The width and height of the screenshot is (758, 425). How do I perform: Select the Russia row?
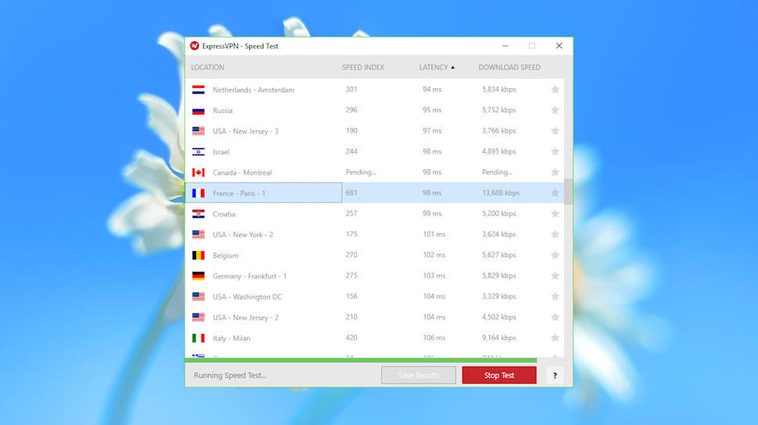[374, 111]
